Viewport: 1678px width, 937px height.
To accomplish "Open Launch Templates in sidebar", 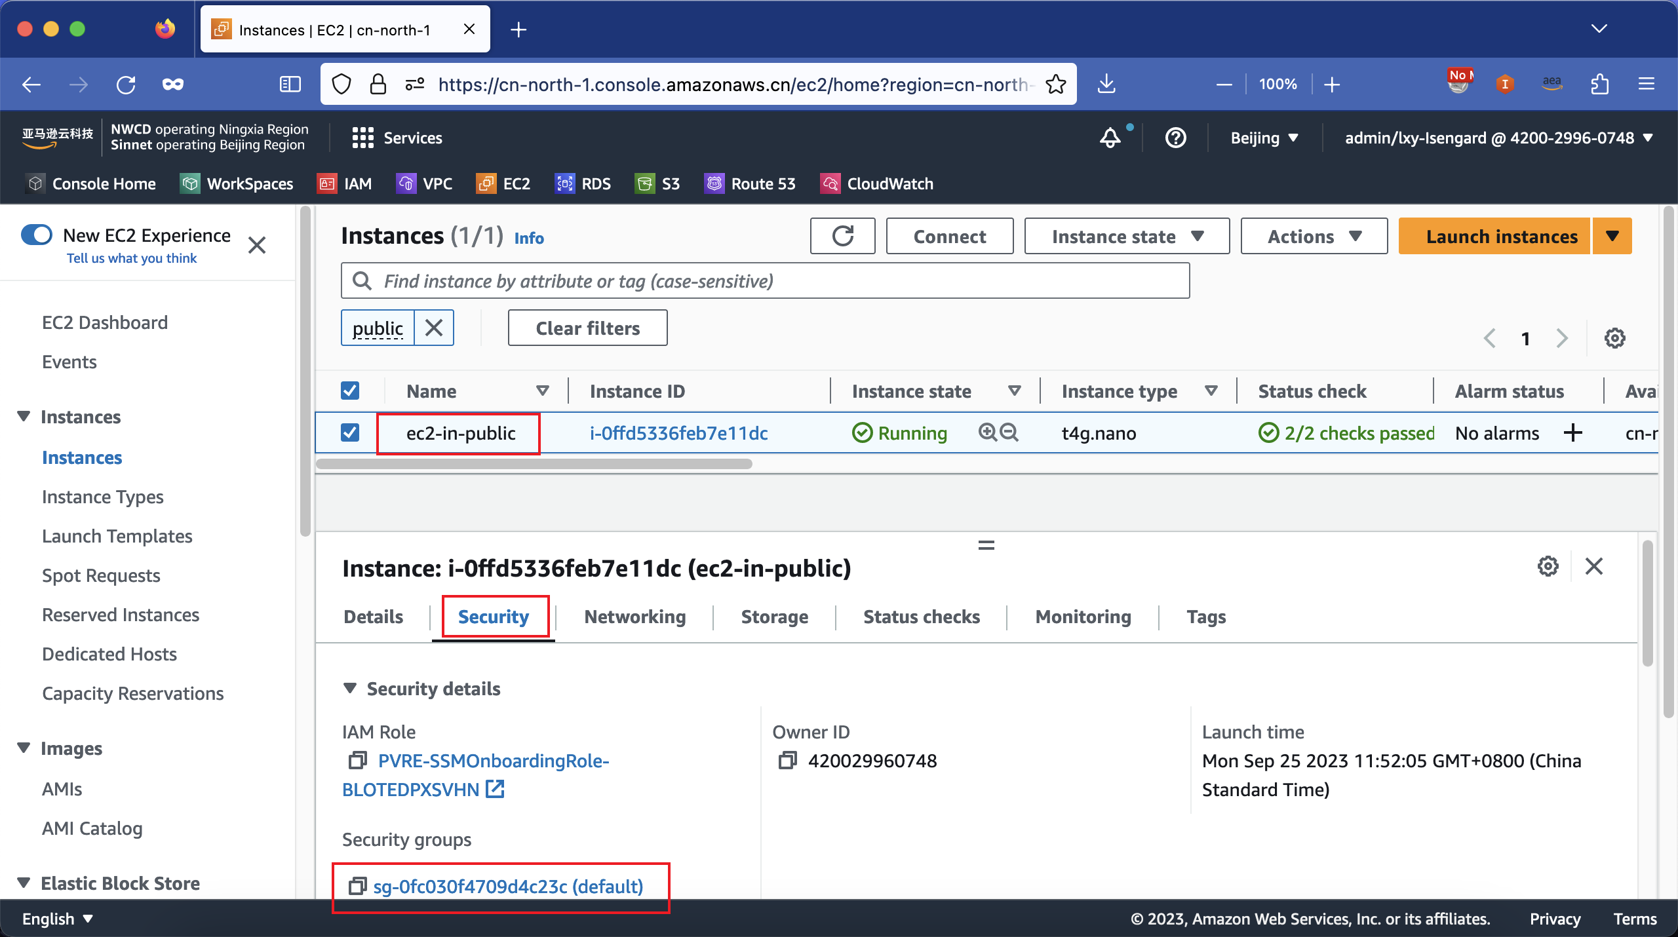I will click(117, 536).
